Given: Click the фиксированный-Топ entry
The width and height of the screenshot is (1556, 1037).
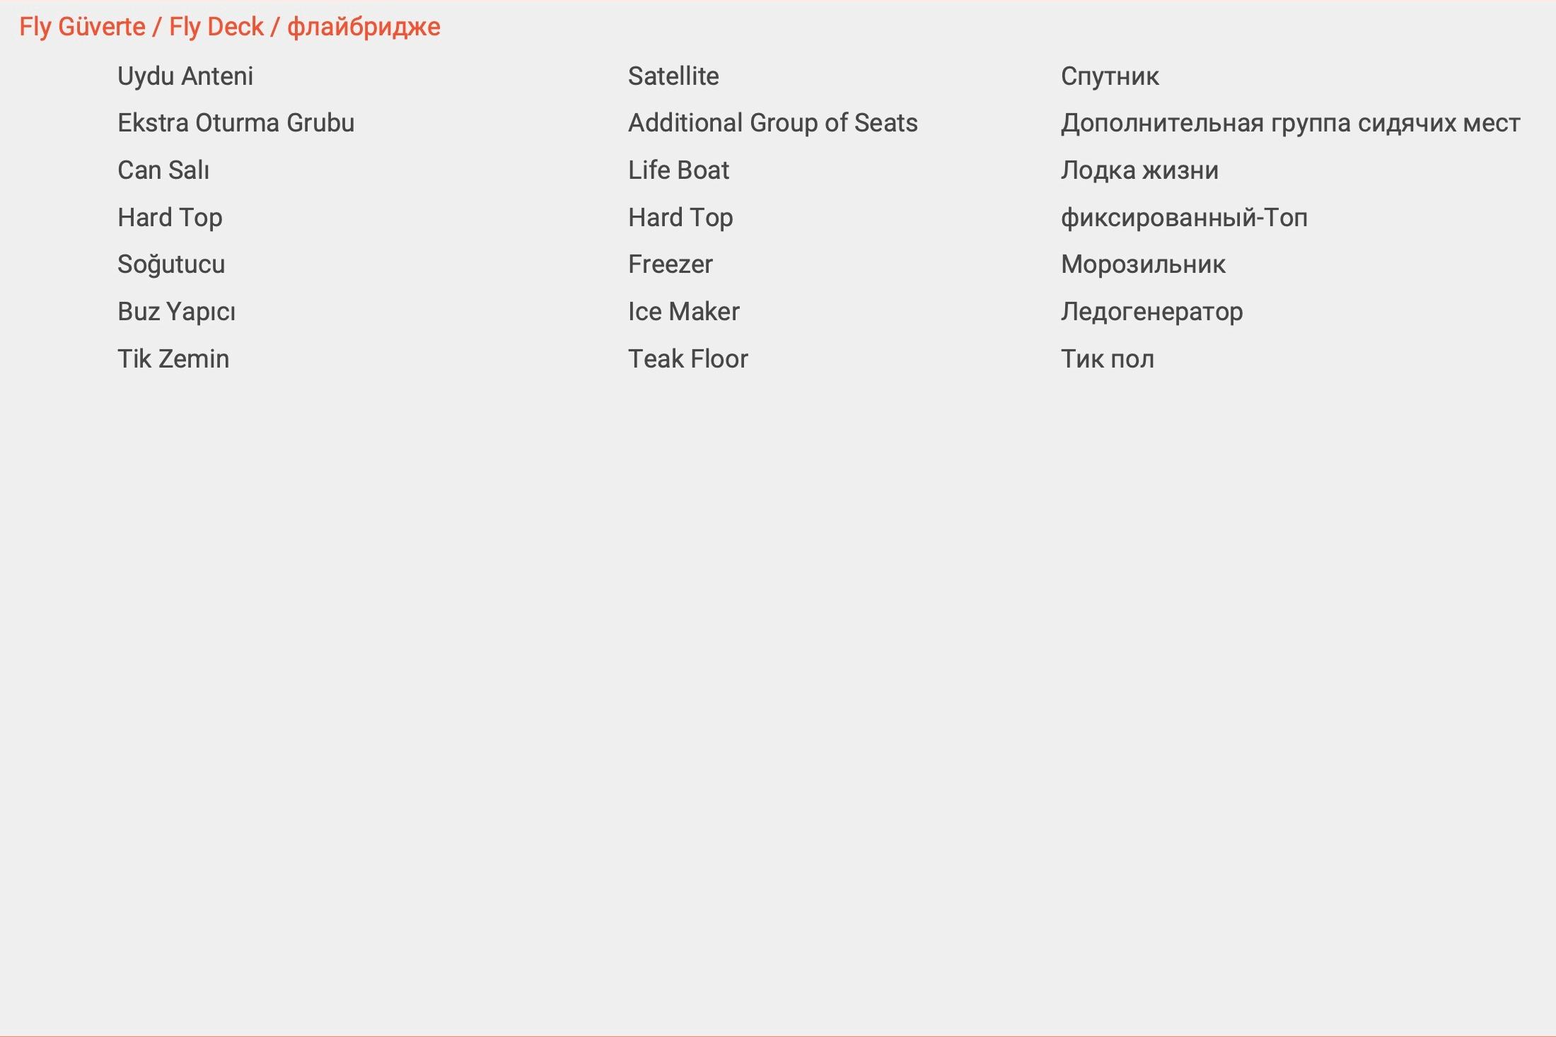Looking at the screenshot, I should click(x=1184, y=218).
